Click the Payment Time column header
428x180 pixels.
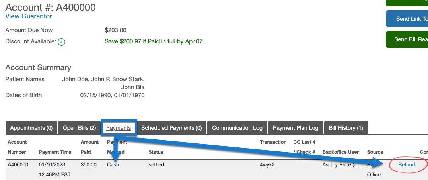click(55, 152)
